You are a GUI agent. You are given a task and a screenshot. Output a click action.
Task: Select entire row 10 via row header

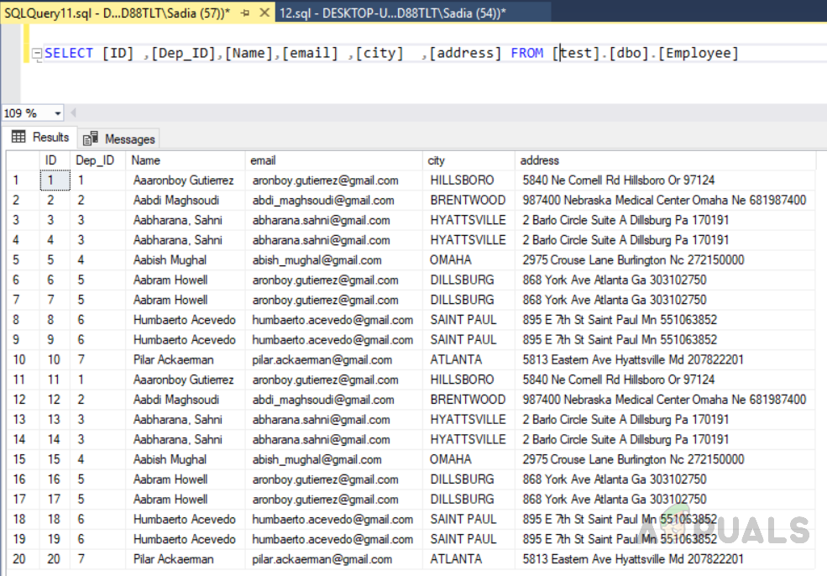click(21, 359)
